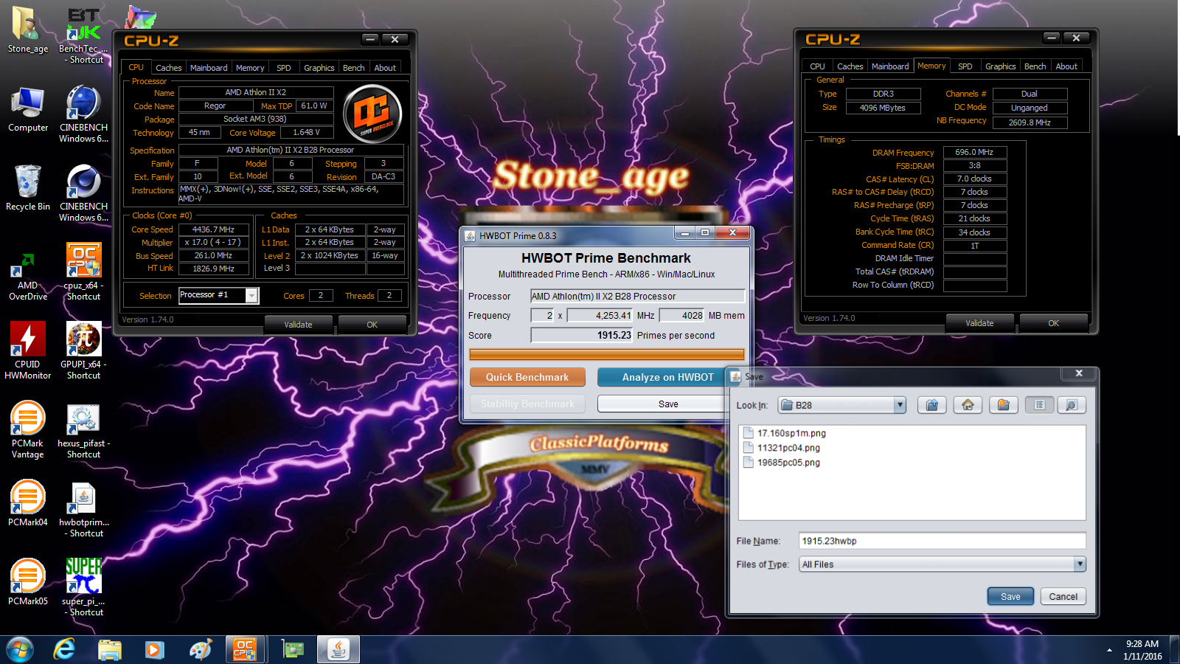
Task: Confirm Save in file dialog
Action: (1011, 597)
